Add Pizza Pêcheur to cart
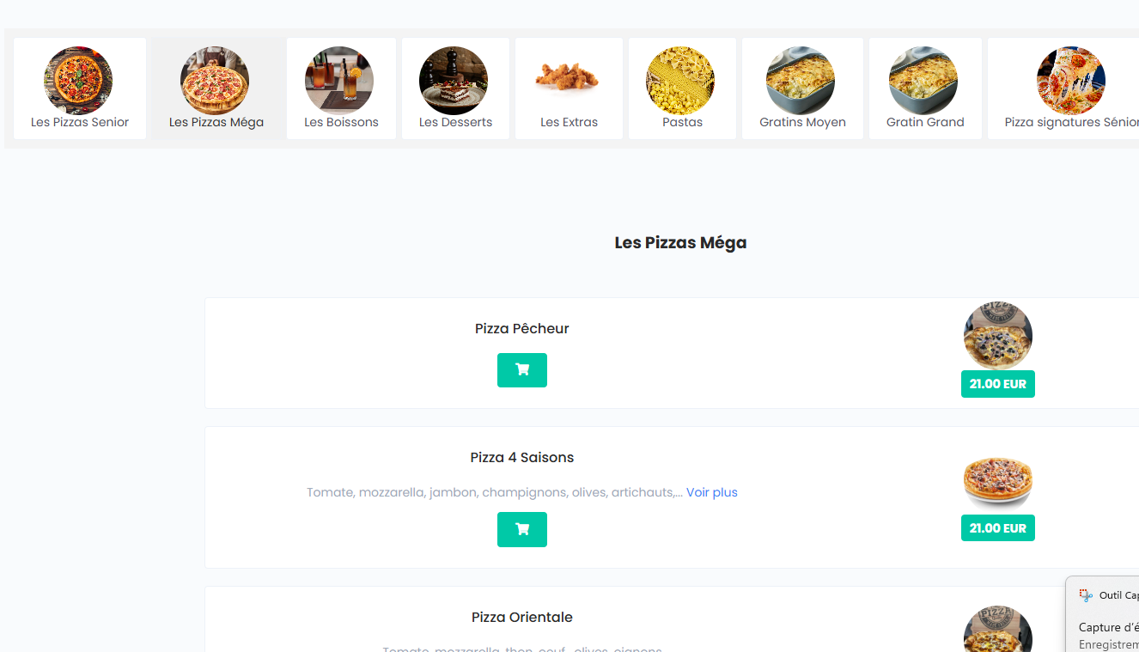Viewport: 1139px width, 652px height. click(521, 370)
